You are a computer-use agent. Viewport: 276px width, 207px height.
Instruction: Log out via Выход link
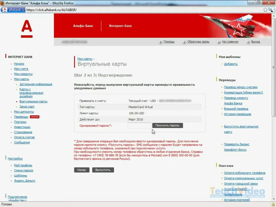click(256, 42)
